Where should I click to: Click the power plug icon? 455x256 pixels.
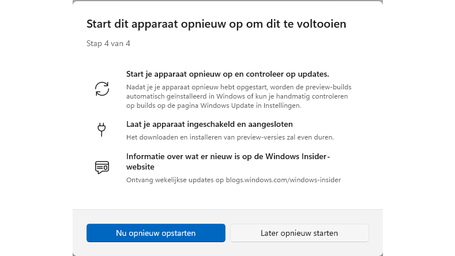pos(102,129)
